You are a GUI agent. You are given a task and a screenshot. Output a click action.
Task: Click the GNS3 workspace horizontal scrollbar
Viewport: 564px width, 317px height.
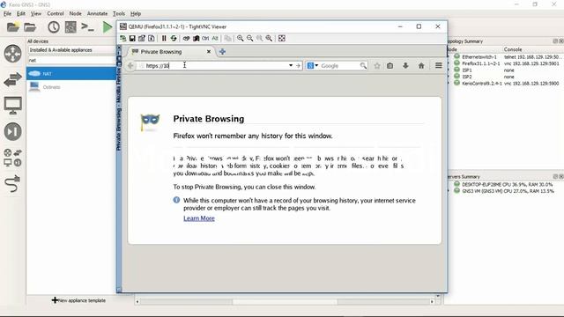click(x=285, y=302)
